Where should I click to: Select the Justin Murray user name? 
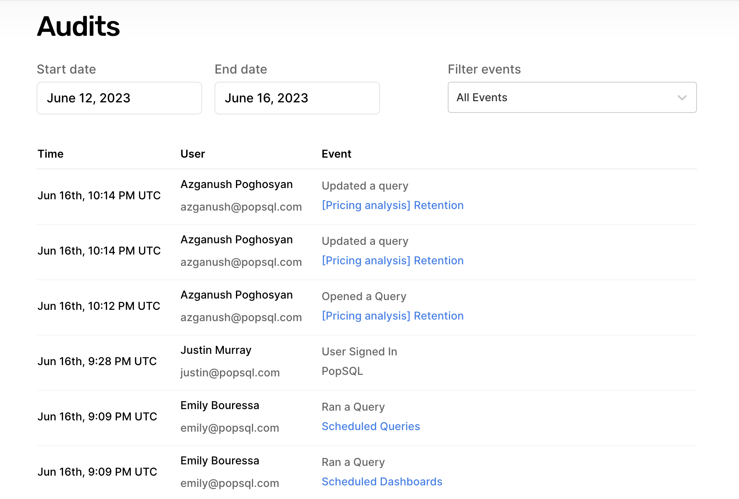pyautogui.click(x=216, y=350)
